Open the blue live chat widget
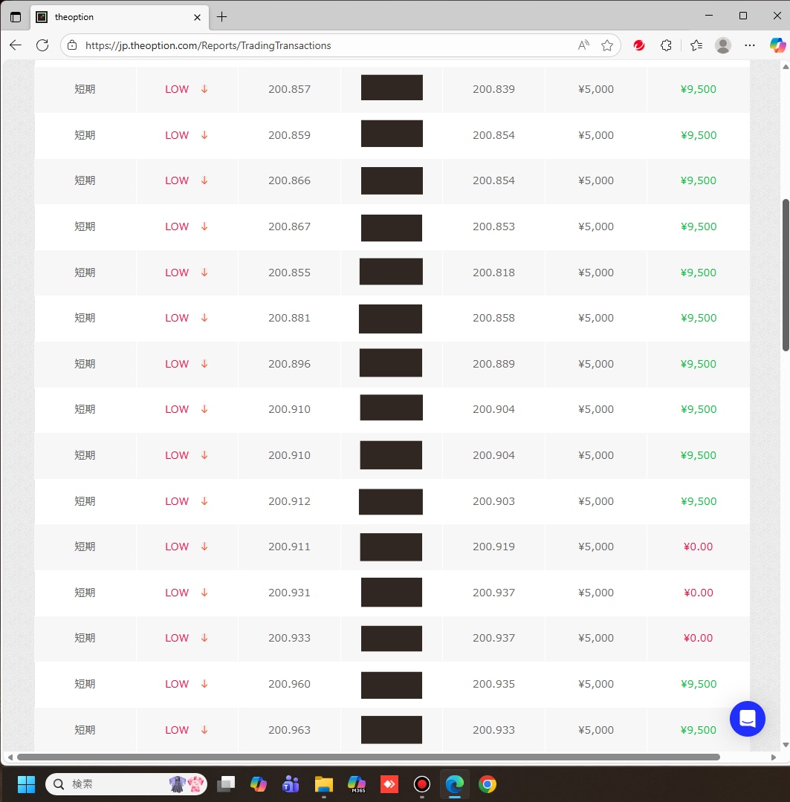 (x=748, y=719)
